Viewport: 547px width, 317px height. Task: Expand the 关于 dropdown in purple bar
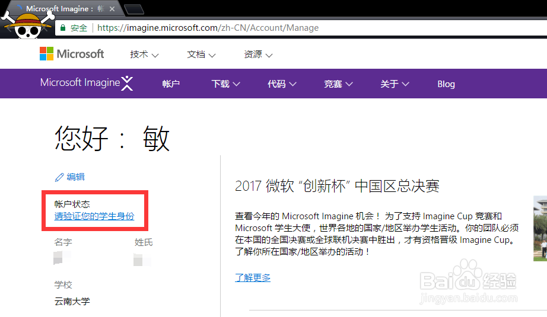click(395, 84)
